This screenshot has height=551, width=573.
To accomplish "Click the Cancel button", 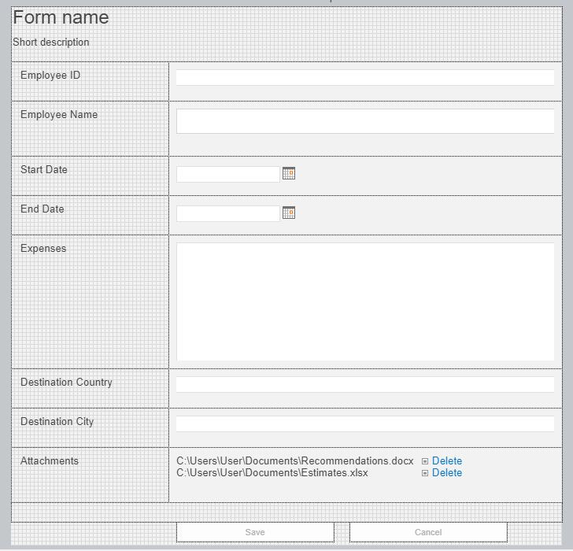I will coord(428,532).
